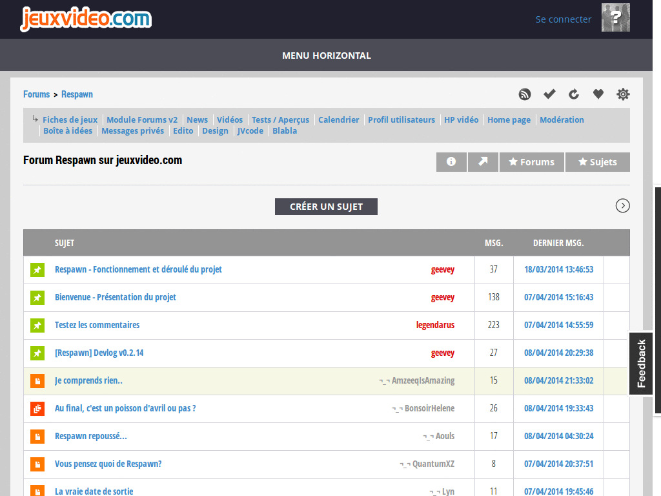
Task: Open the Blabla sub-forum
Action: pyautogui.click(x=285, y=130)
